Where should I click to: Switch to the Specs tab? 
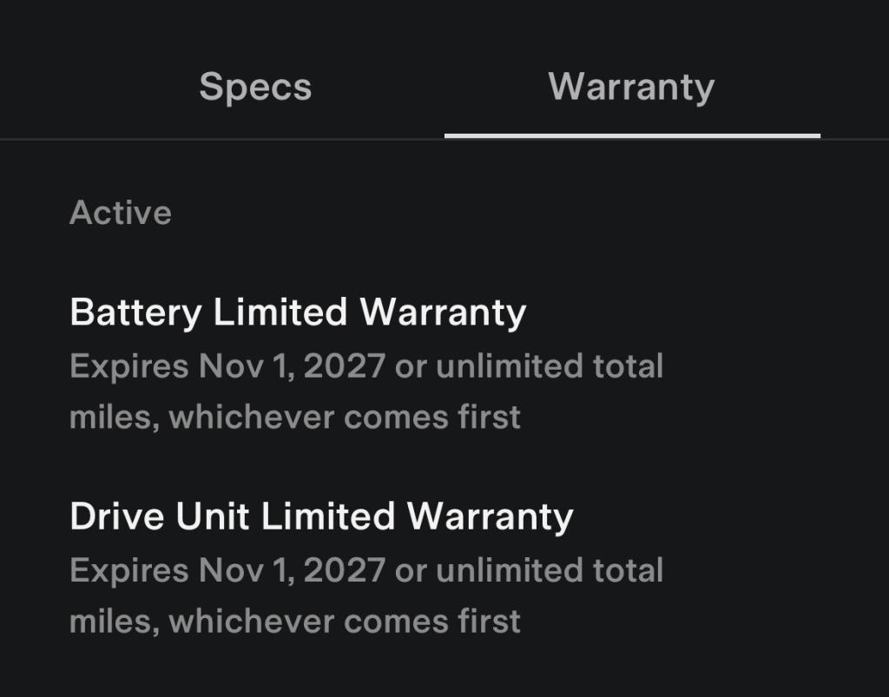(255, 87)
